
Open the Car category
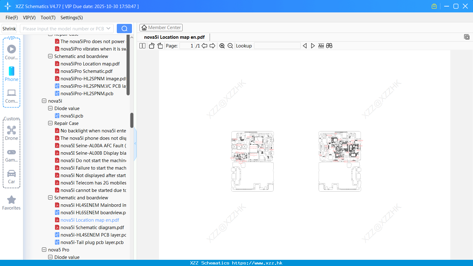coord(11,177)
